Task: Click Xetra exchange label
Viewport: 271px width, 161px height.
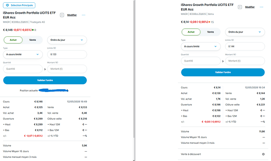Action: tap(211, 14)
